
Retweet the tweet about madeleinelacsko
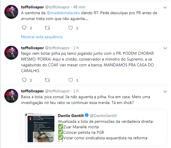[x=47, y=28]
